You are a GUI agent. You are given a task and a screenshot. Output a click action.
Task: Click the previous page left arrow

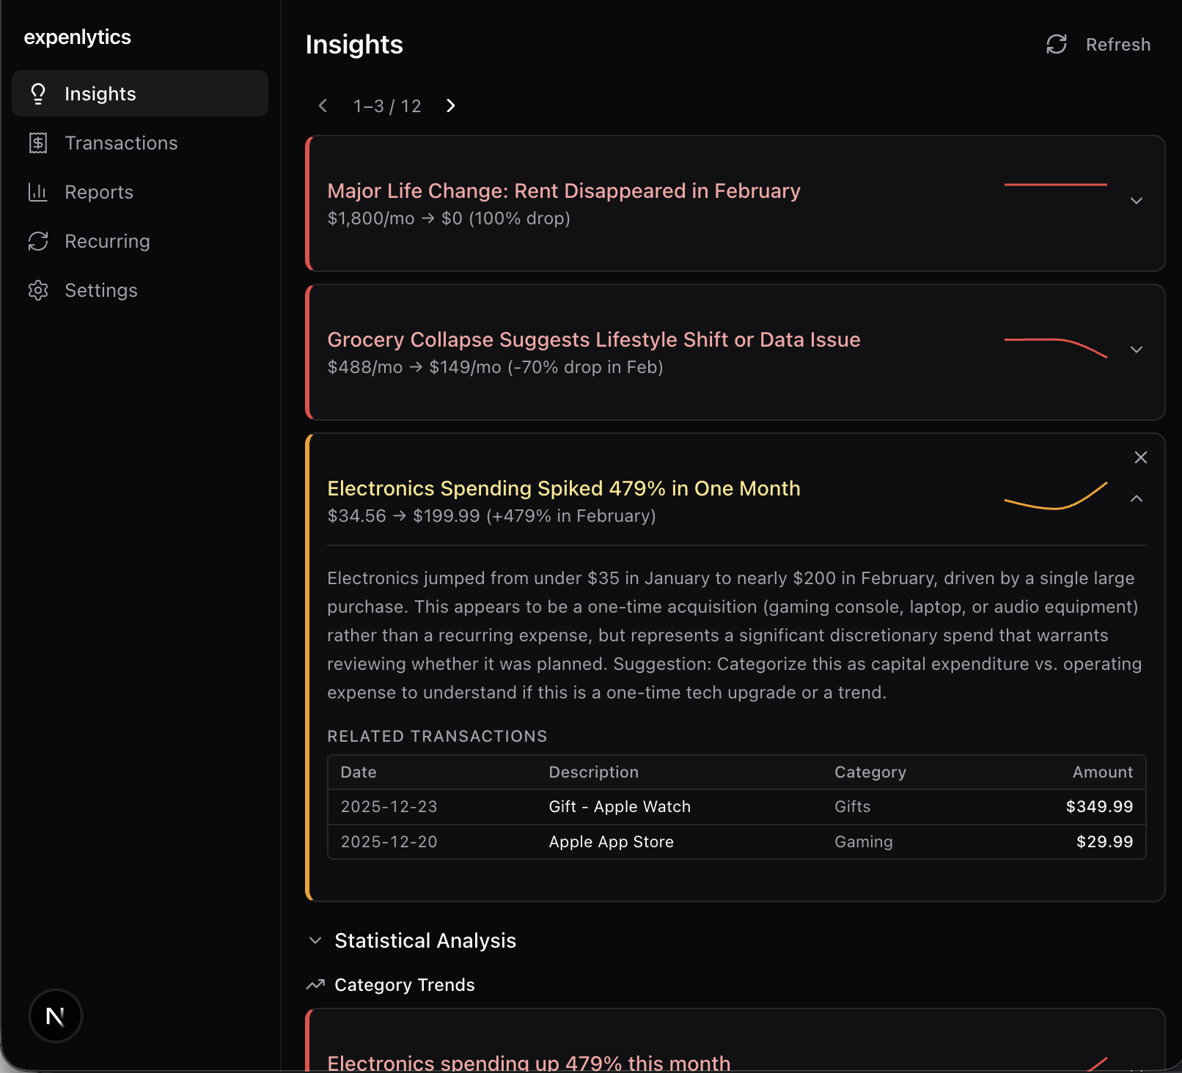coord(323,106)
